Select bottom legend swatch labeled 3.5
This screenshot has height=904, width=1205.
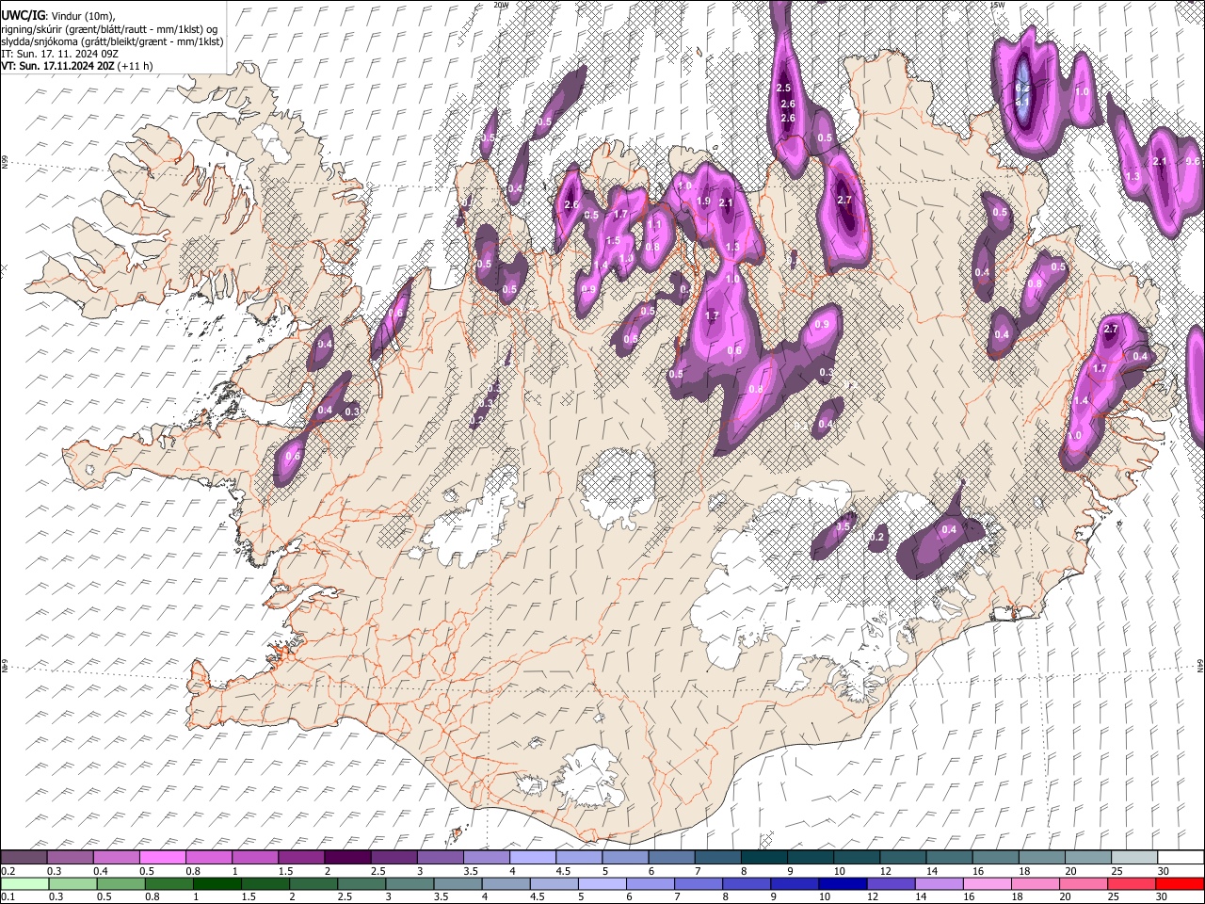point(459,883)
